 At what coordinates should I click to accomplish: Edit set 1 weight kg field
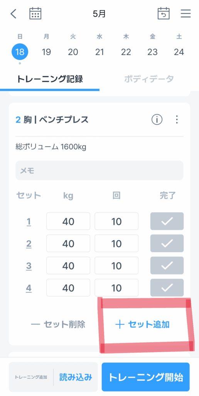(x=68, y=221)
